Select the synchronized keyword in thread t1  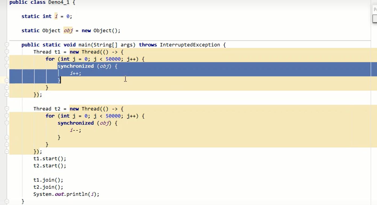pyautogui.click(x=76, y=66)
